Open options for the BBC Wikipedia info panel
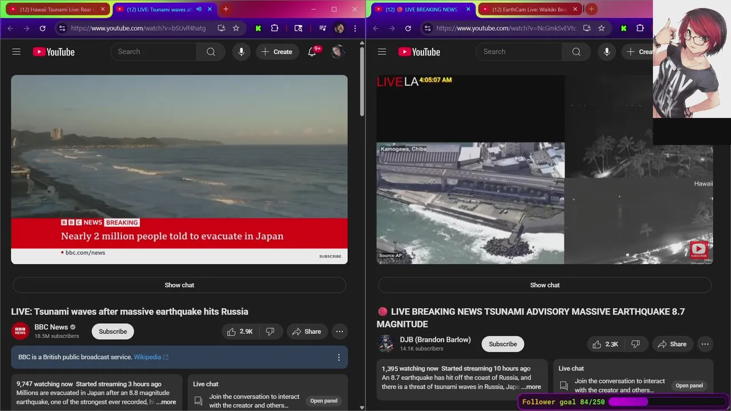Viewport: 731px width, 411px height. coord(339,357)
